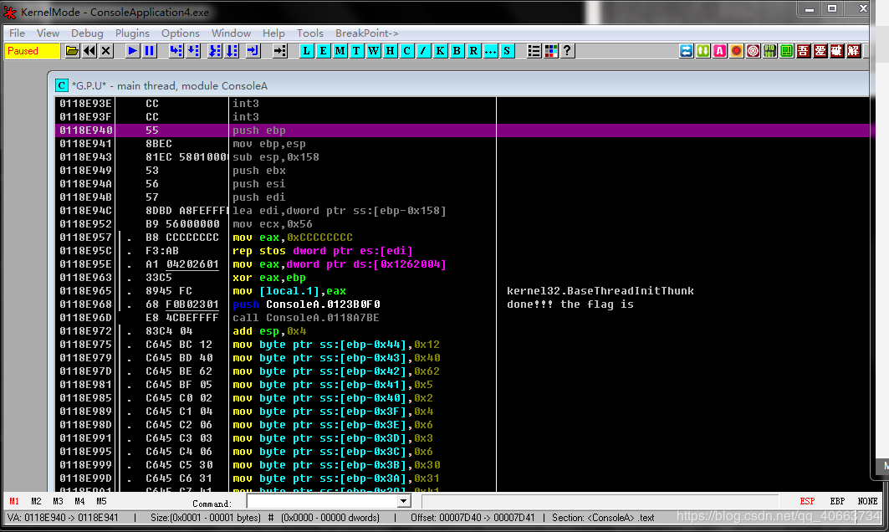
Task: Click the Step Into toolbar icon
Action: [x=176, y=51]
